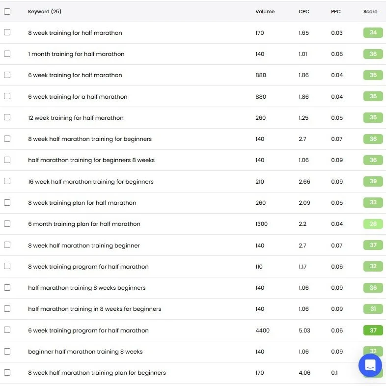Sort by CPC column header
Screen dimensions: 386x386
coord(303,11)
